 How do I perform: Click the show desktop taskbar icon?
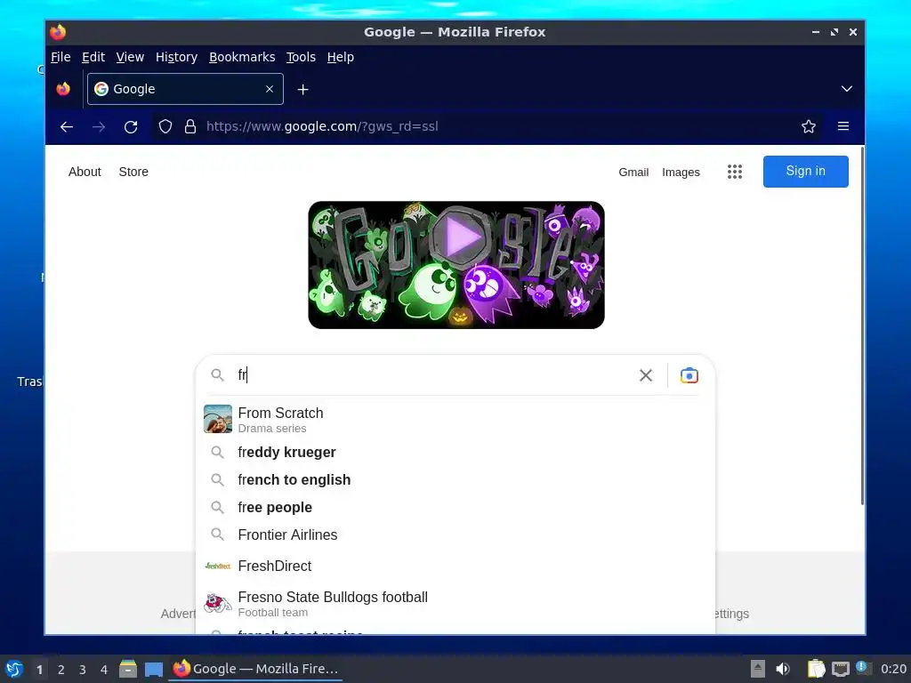(153, 670)
